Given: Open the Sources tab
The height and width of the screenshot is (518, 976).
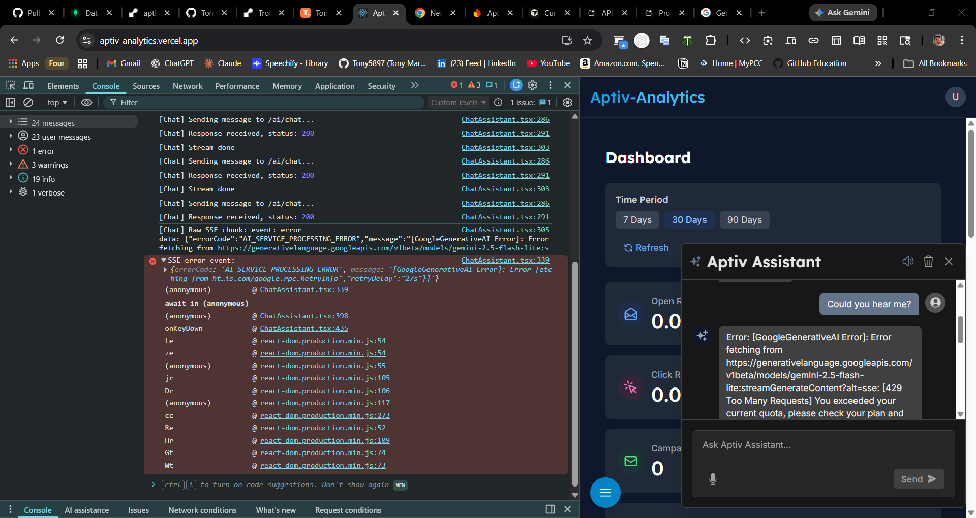Looking at the screenshot, I should 146,86.
